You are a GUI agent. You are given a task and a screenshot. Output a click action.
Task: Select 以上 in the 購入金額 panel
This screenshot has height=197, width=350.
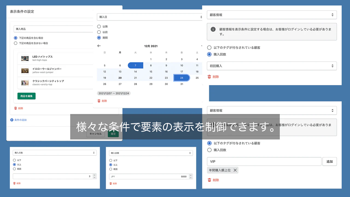point(110,165)
